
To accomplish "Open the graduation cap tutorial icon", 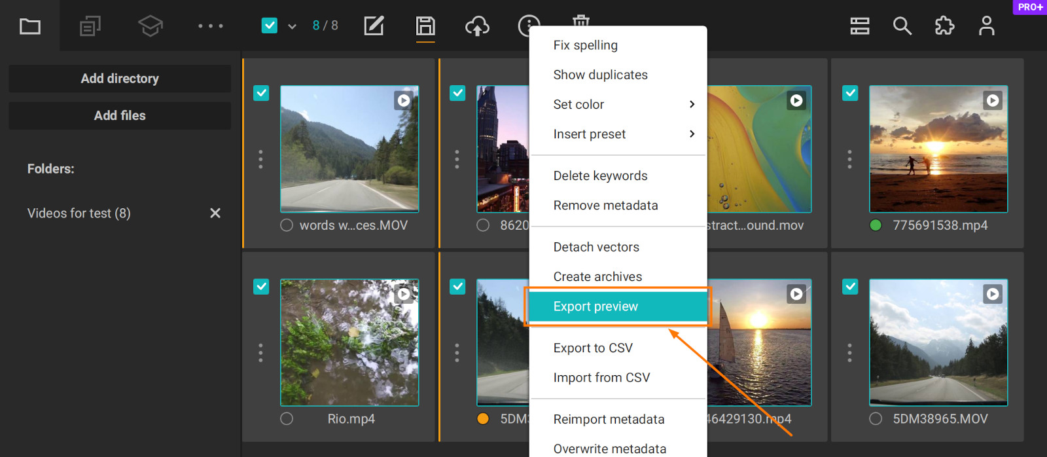I will [151, 26].
